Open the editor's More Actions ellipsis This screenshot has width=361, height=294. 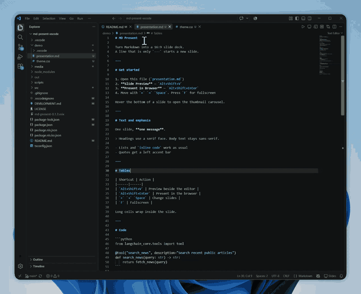[x=341, y=26]
